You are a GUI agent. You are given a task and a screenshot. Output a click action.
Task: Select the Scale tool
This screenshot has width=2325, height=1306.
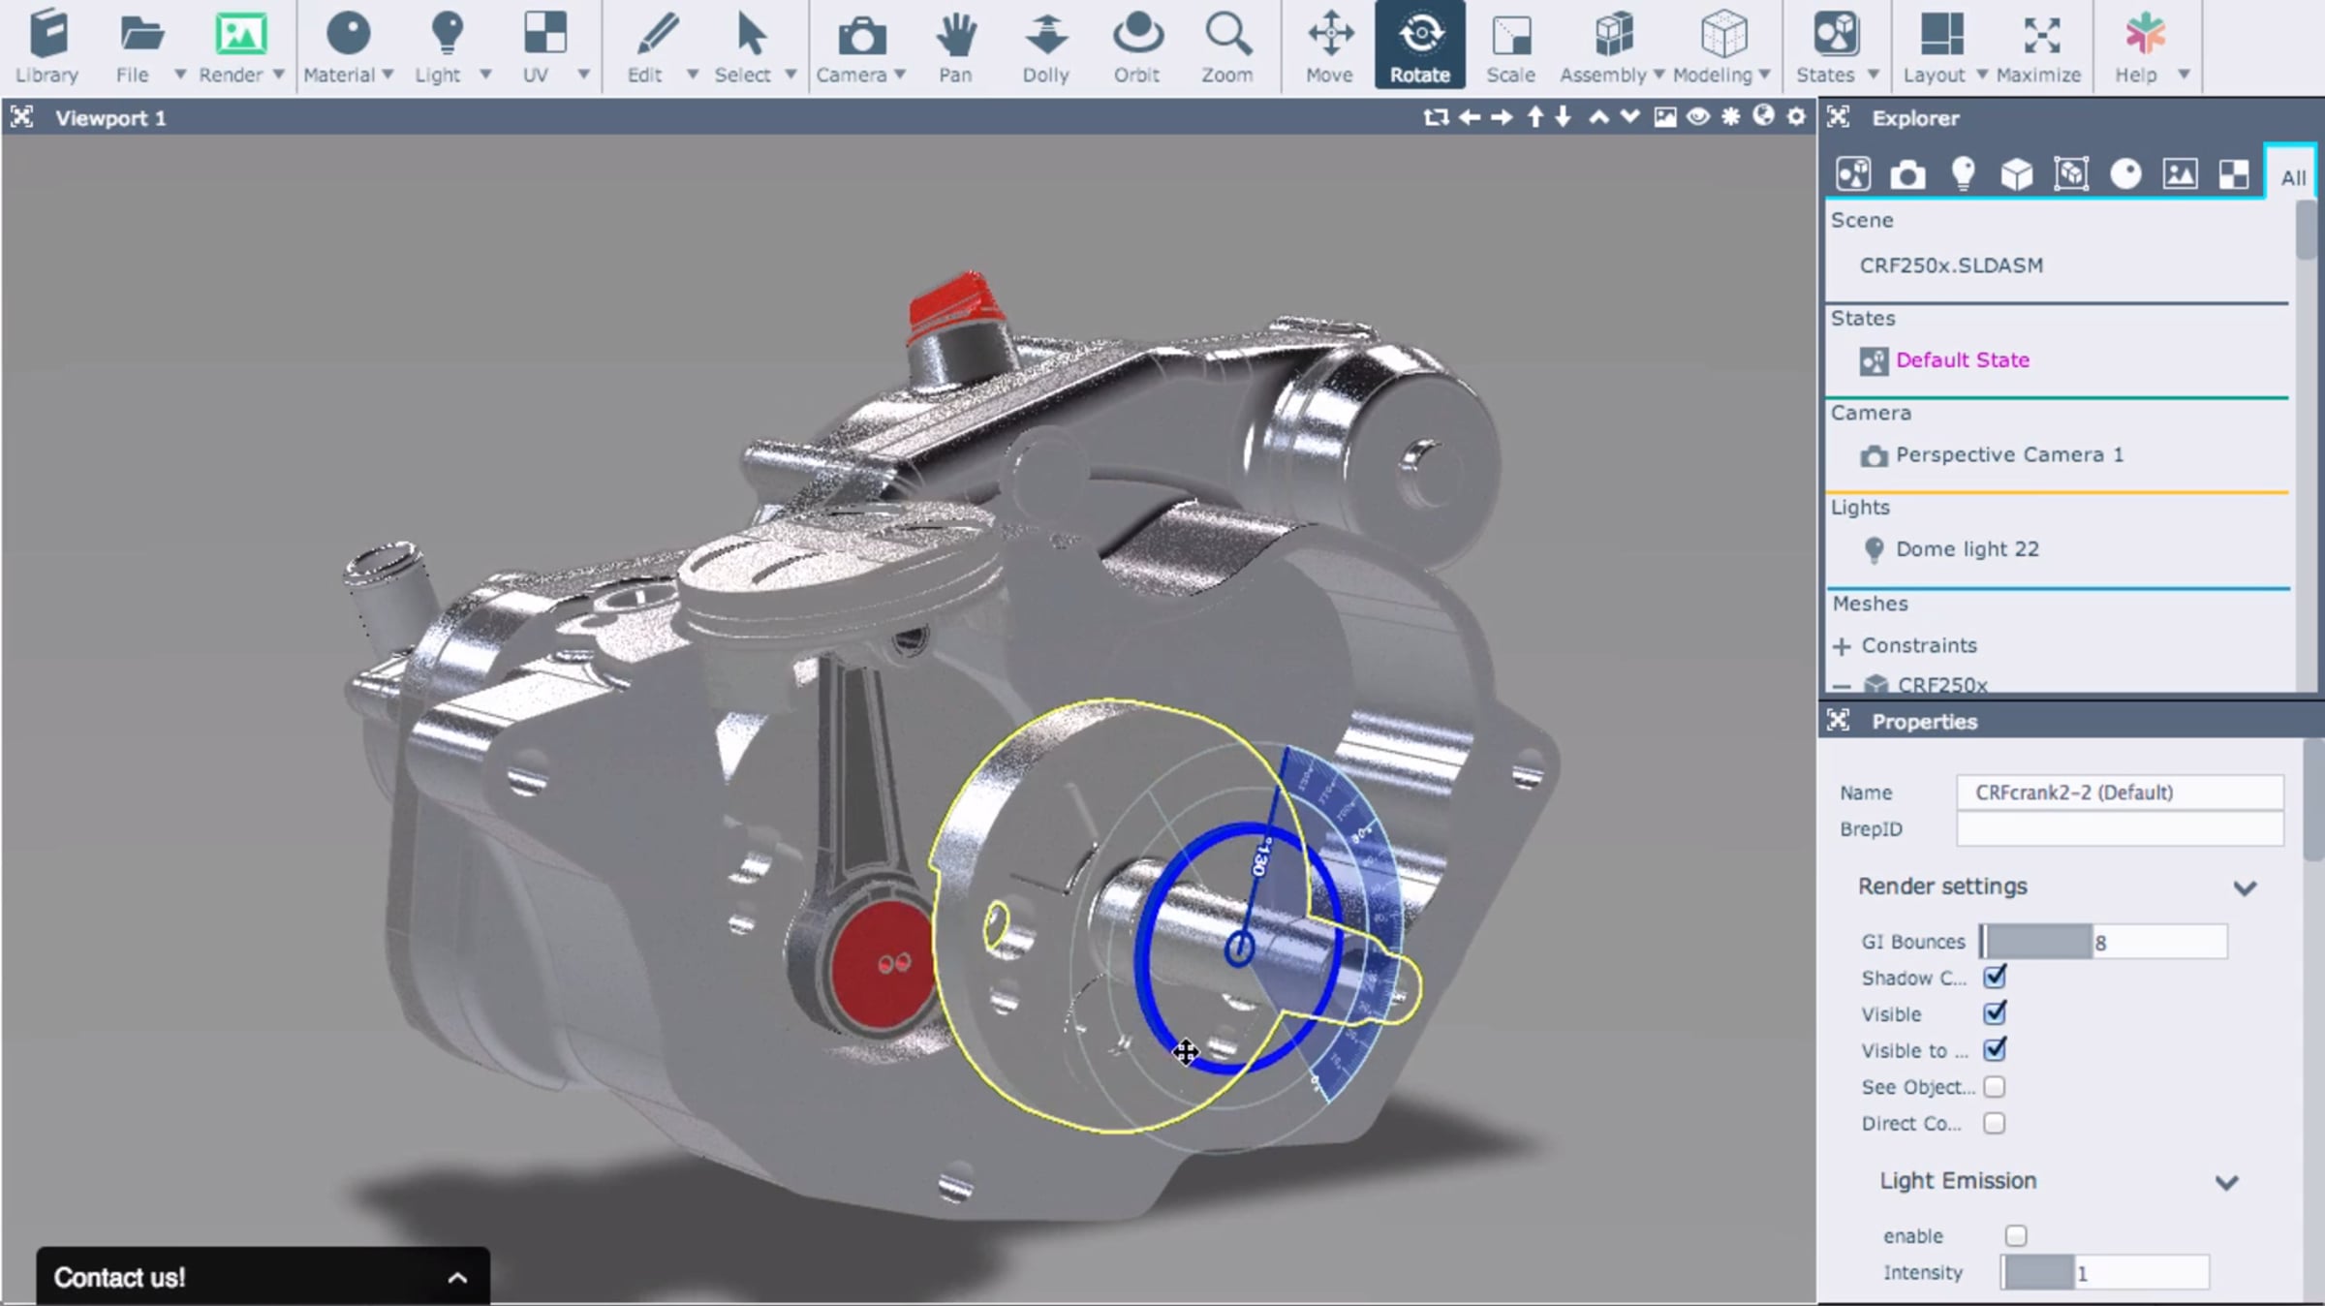1510,46
